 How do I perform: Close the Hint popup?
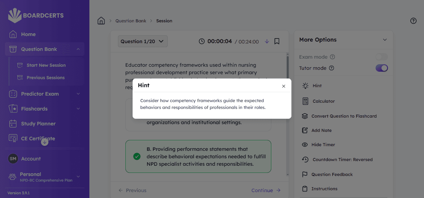[283, 86]
